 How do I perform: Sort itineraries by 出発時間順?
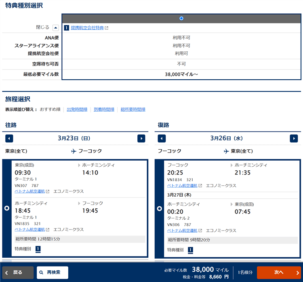point(77,110)
